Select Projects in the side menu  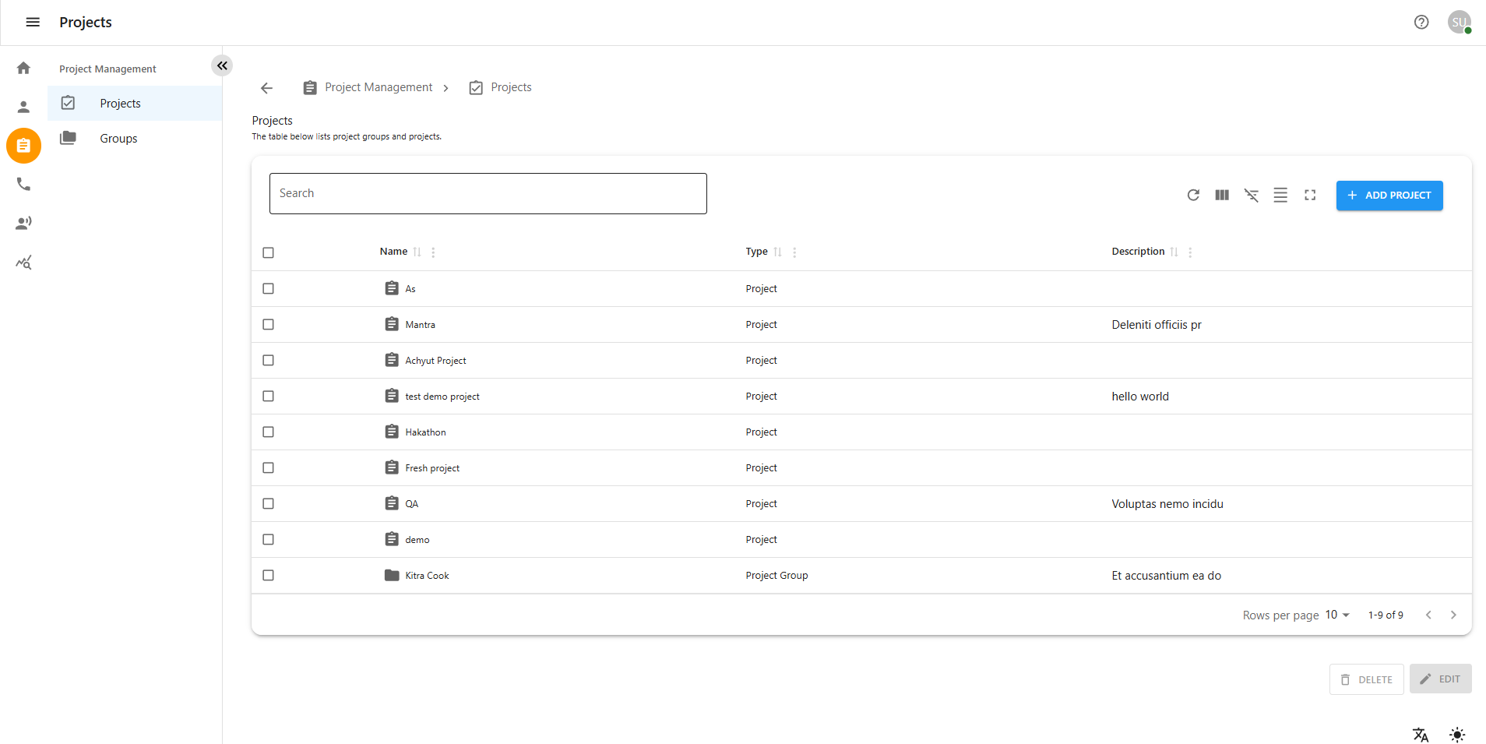coord(120,104)
